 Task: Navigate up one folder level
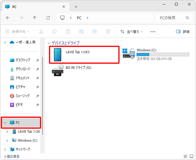(x=34, y=18)
